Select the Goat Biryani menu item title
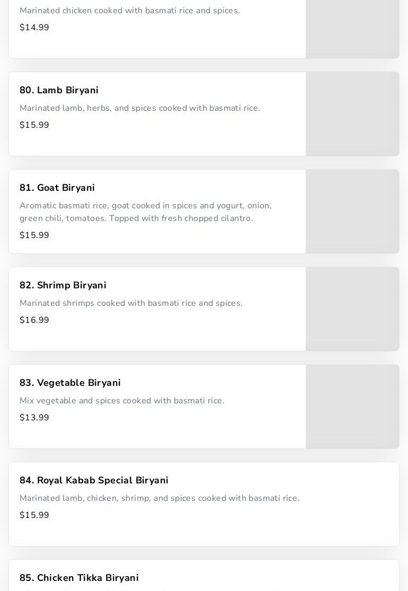 pos(57,188)
